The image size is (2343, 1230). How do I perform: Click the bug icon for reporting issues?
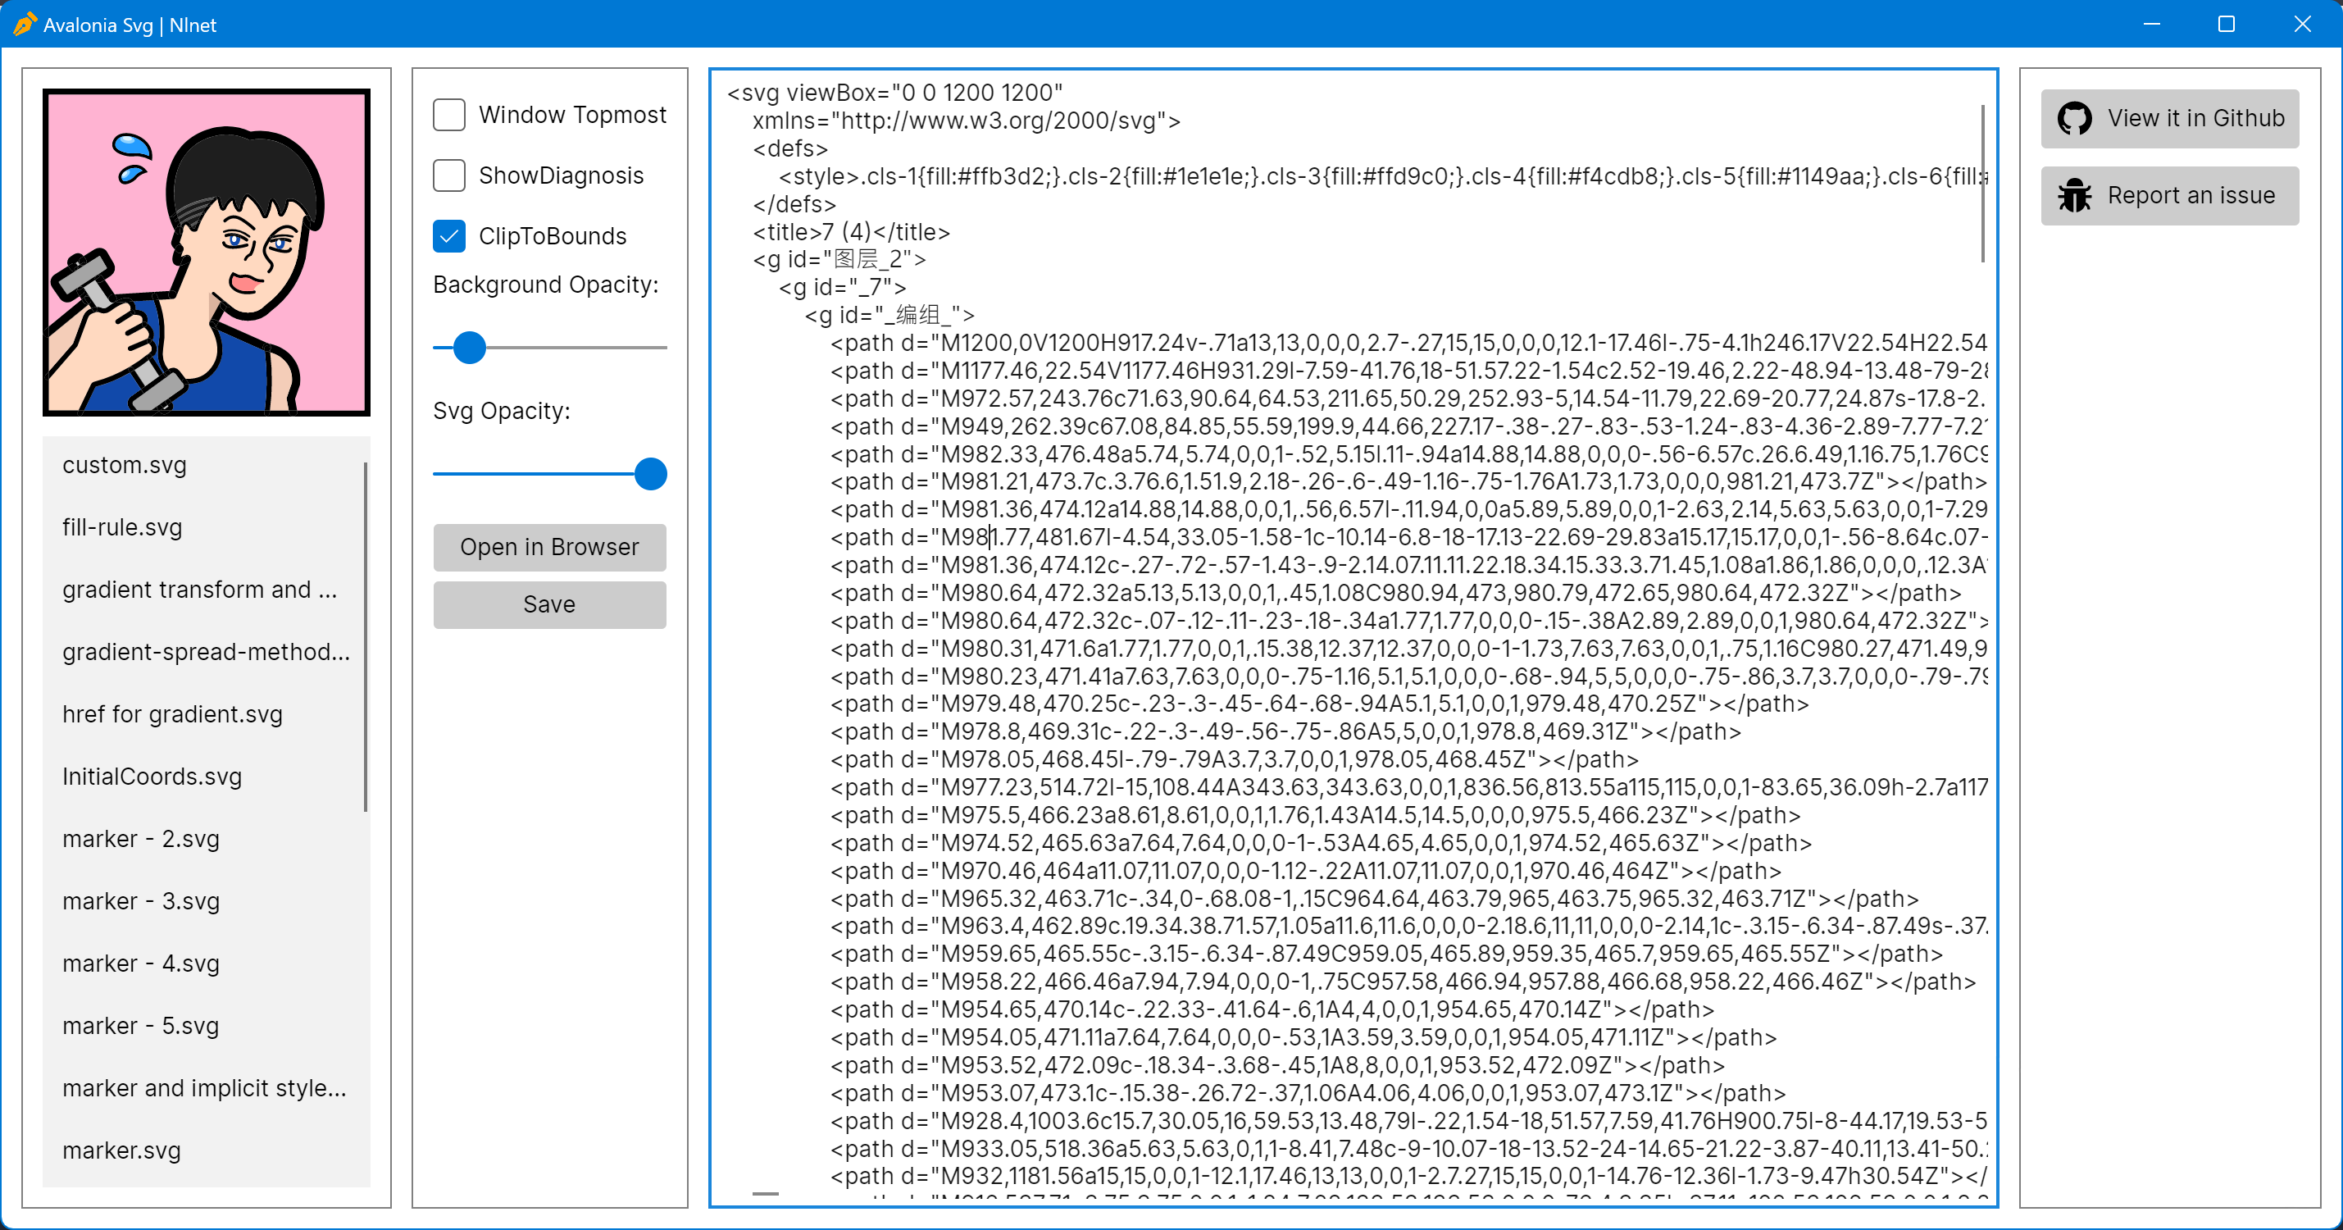pos(2075,196)
